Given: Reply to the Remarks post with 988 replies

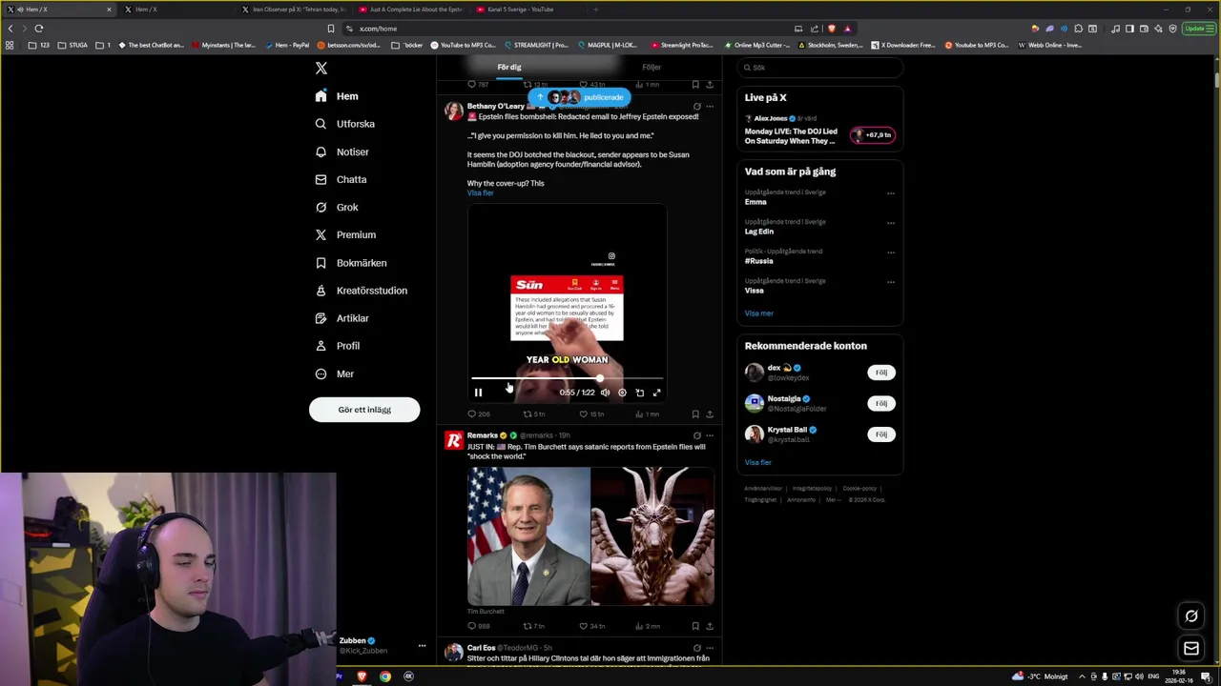Looking at the screenshot, I should pos(478,626).
